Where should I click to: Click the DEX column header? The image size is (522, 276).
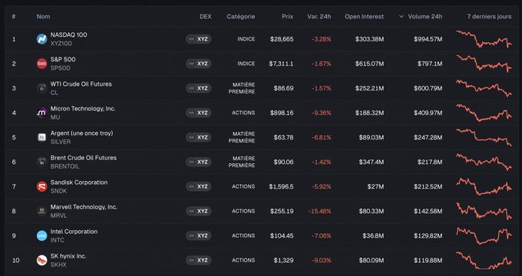206,17
